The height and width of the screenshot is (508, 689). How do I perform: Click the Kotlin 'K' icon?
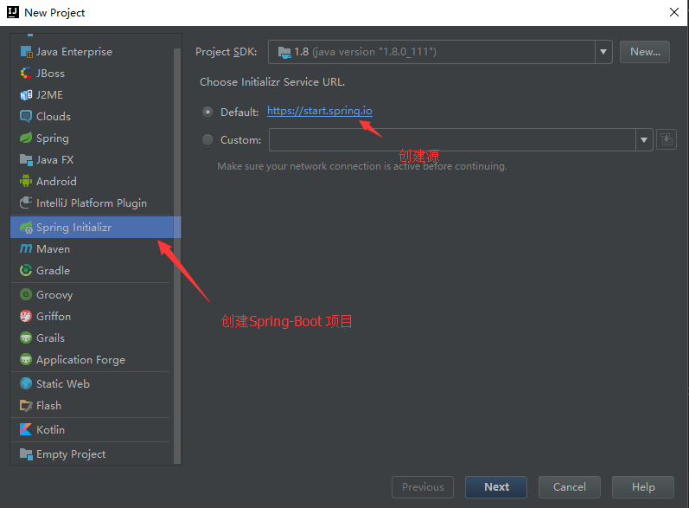tap(26, 429)
